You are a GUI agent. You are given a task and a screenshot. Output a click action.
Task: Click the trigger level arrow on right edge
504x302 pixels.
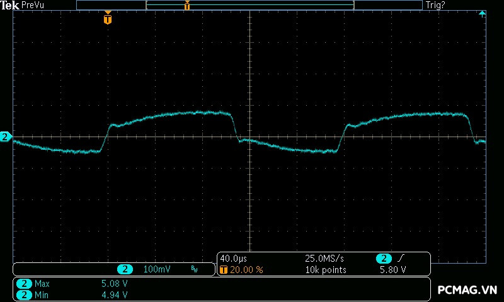(482, 13)
